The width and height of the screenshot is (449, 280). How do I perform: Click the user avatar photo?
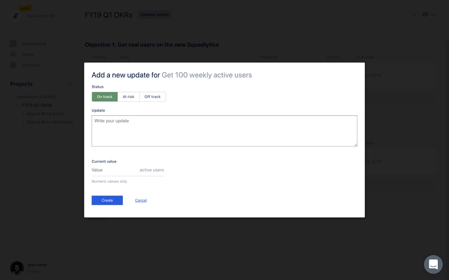click(17, 268)
